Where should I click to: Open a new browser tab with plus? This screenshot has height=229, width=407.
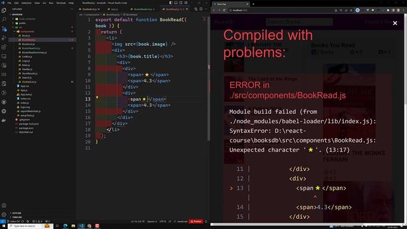pos(253,4)
